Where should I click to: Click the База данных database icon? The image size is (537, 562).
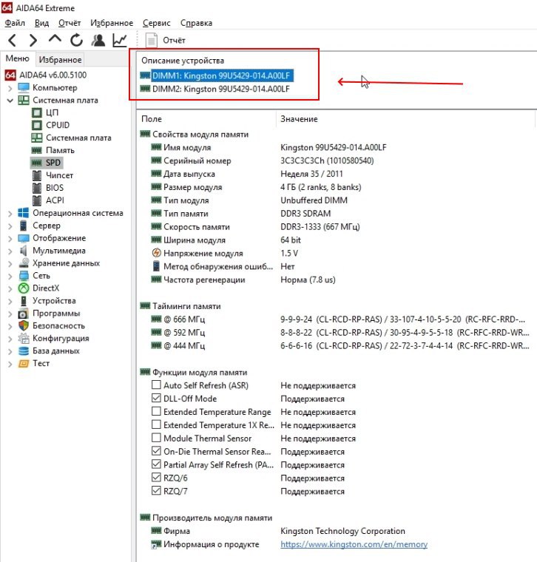24,351
